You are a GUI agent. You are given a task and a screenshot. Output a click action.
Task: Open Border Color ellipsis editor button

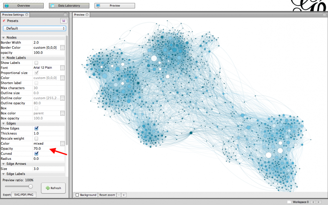[62, 48]
